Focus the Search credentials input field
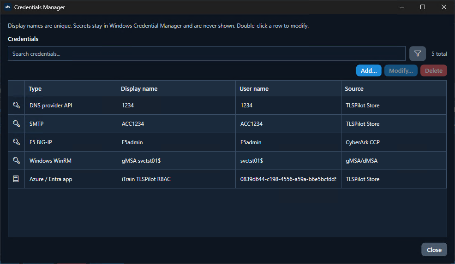The width and height of the screenshot is (455, 264). (x=207, y=53)
